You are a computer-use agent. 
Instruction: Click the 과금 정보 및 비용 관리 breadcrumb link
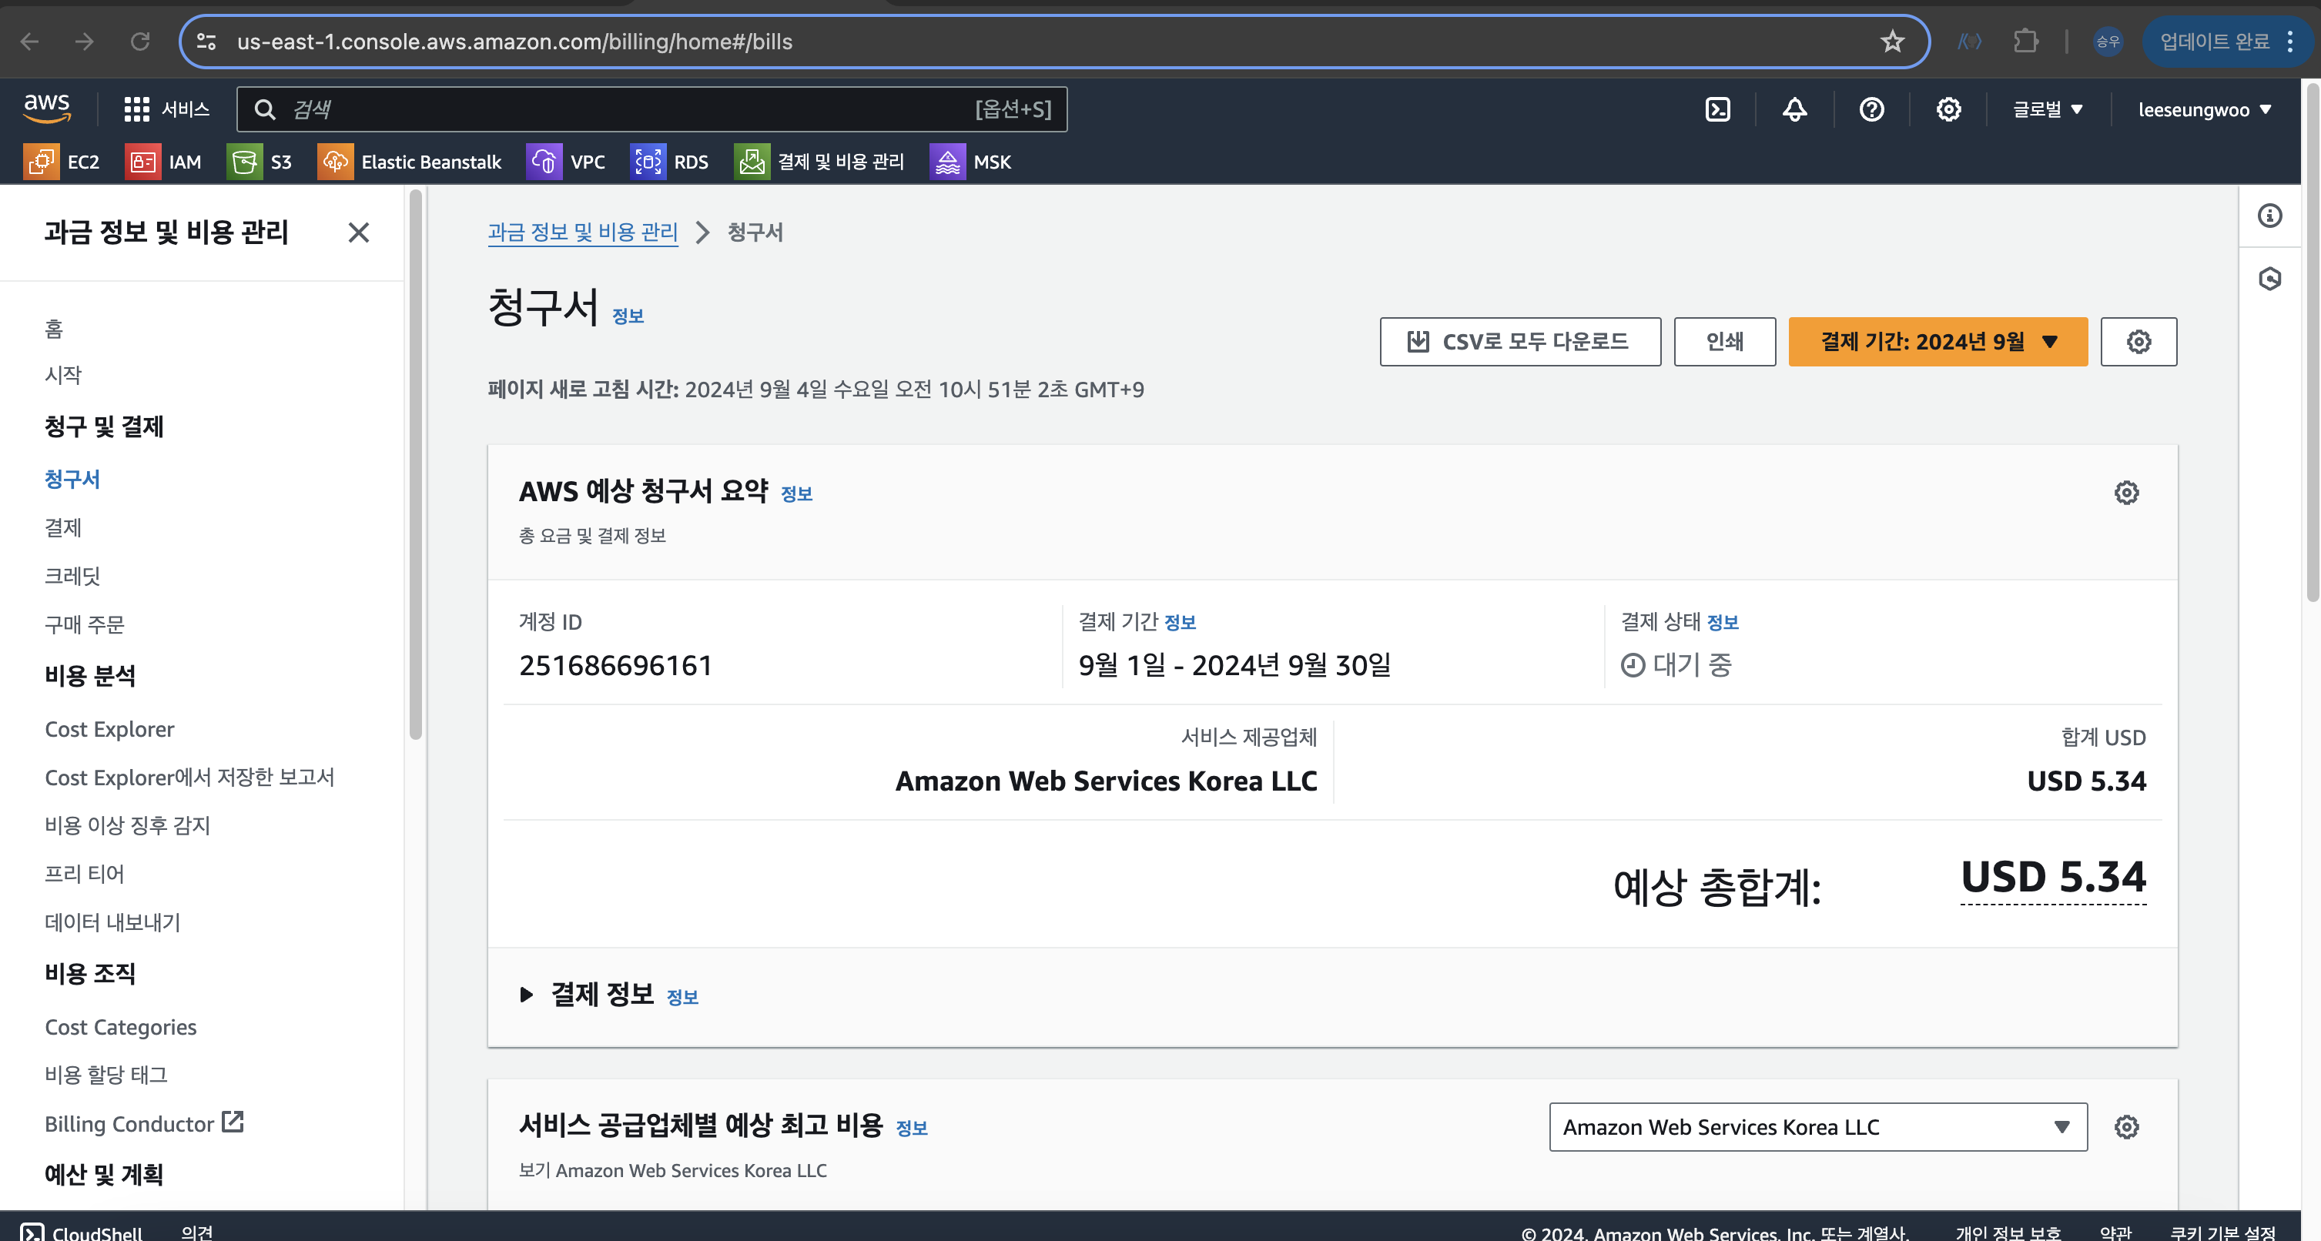point(582,232)
